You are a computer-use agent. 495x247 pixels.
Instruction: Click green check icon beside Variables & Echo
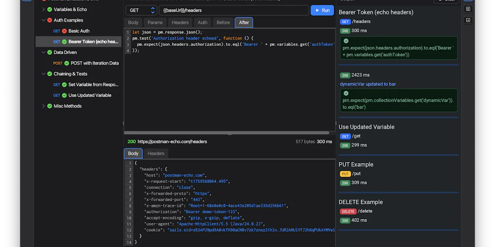(49, 10)
